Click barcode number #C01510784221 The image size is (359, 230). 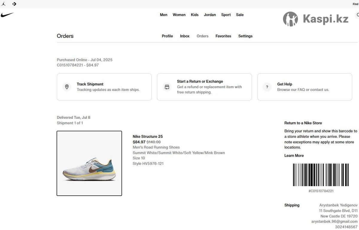click(x=321, y=191)
